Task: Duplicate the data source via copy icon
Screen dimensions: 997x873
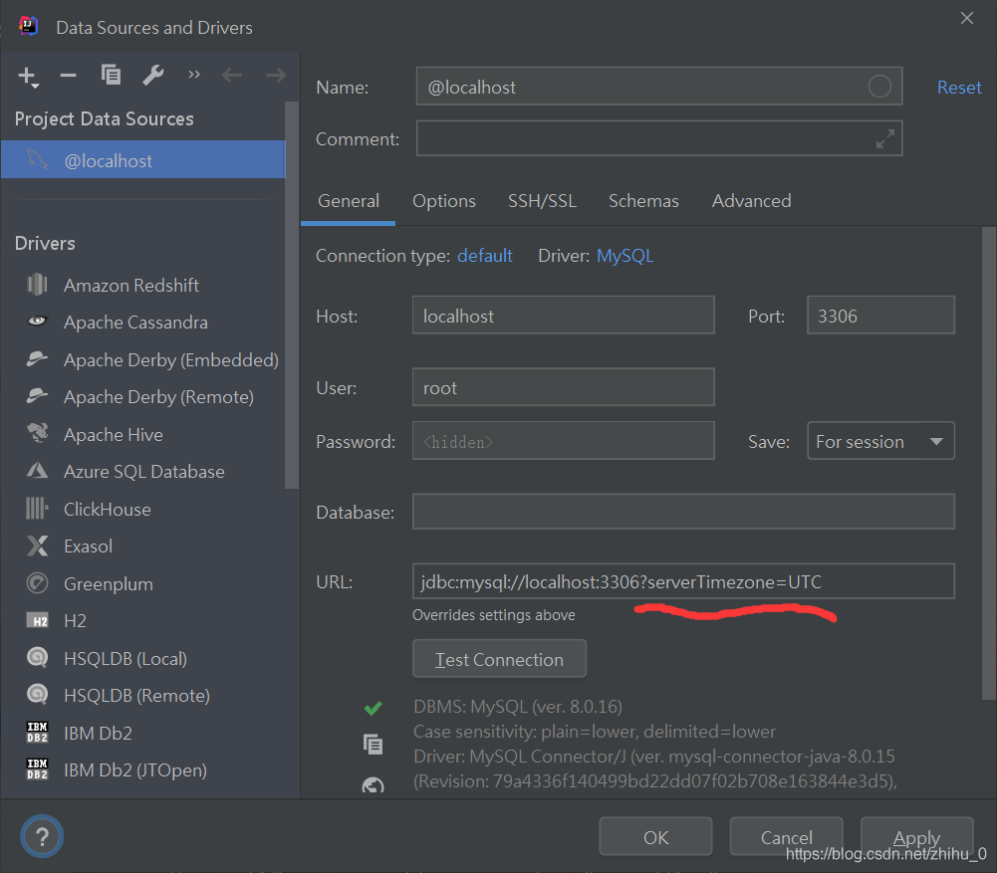Action: pyautogui.click(x=111, y=75)
